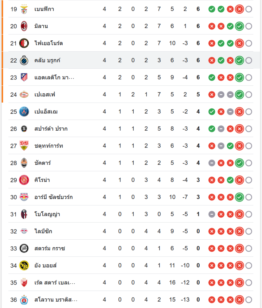Viewport: 262px width, 308px height.
Task: Click the PSV crest icon
Action: click(x=24, y=95)
